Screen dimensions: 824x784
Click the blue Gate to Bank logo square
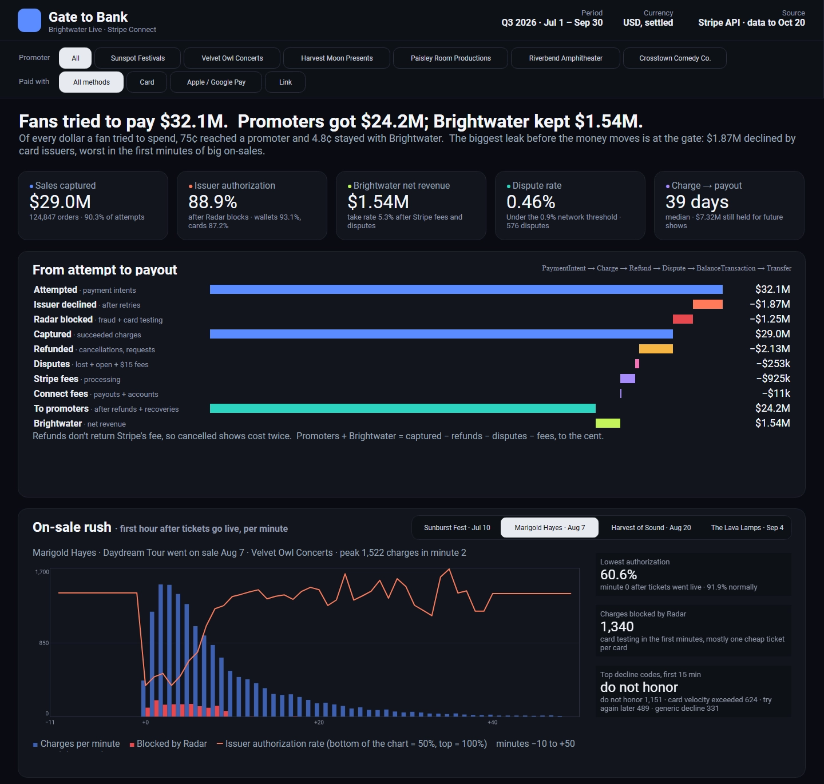tap(29, 21)
